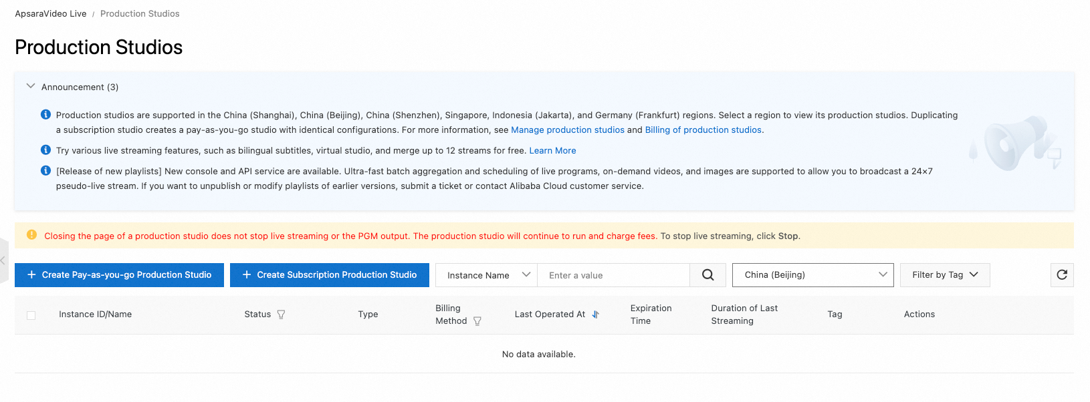Click the first announcement info icon
This screenshot has height=402, width=1090.
(x=45, y=115)
